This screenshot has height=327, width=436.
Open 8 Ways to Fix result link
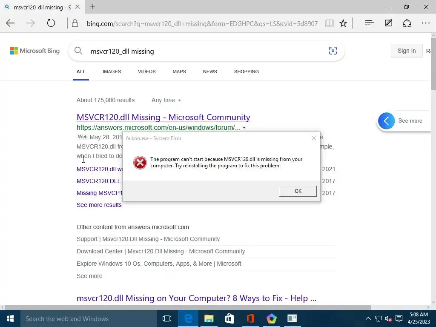(x=197, y=298)
